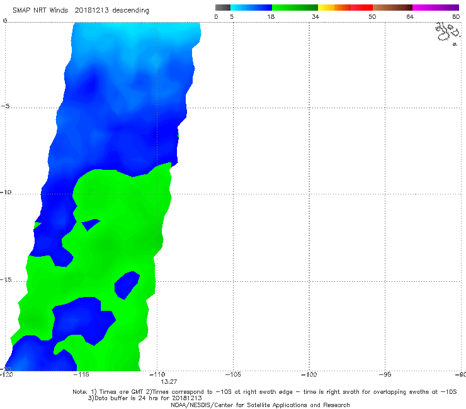Click the cyan-blue segment of the color bar
The width and height of the screenshot is (466, 409).
coord(251,8)
